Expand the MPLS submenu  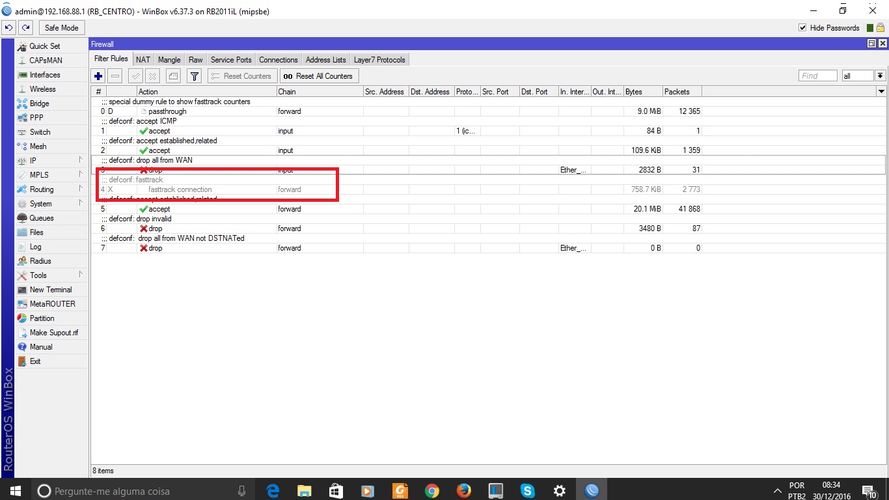click(x=51, y=175)
